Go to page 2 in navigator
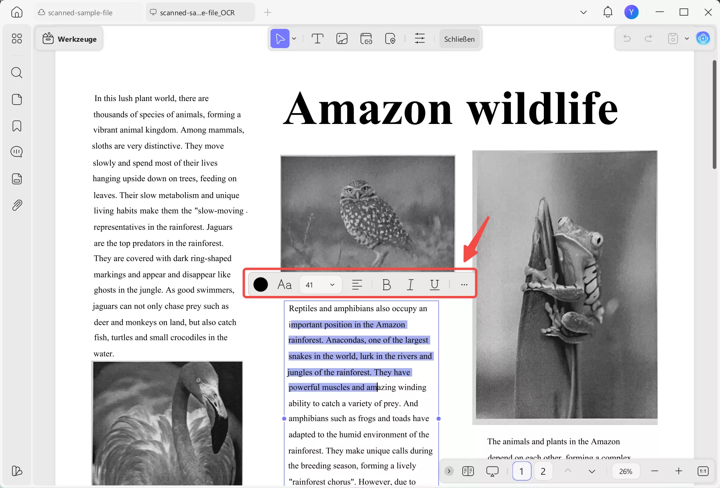 (x=543, y=471)
